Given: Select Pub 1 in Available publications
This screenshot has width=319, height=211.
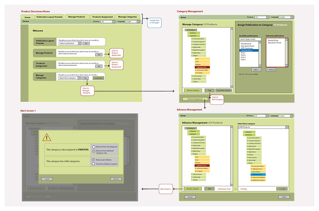Looking at the screenshot, I should [x=243, y=53].
